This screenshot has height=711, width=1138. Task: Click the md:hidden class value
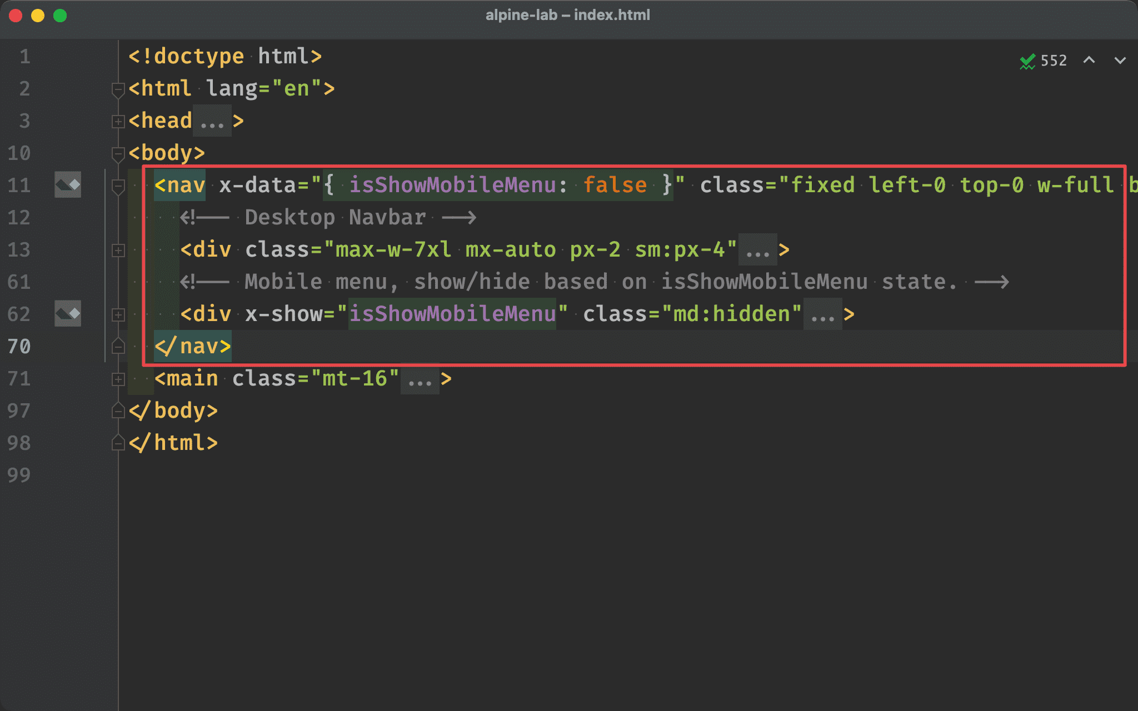coord(732,314)
